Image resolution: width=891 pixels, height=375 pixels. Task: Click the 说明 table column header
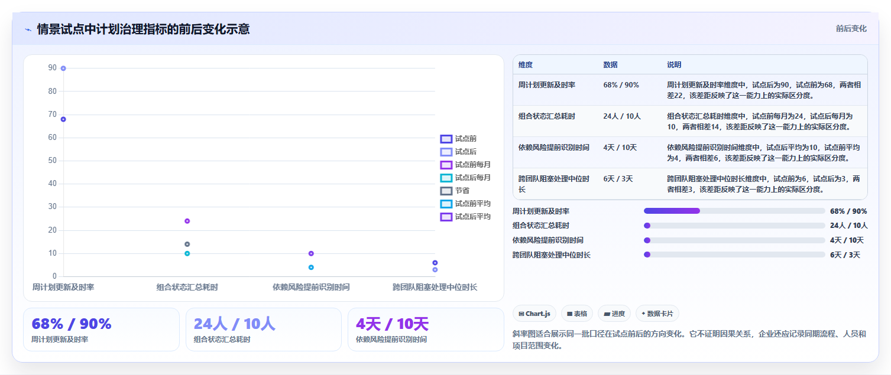point(675,65)
